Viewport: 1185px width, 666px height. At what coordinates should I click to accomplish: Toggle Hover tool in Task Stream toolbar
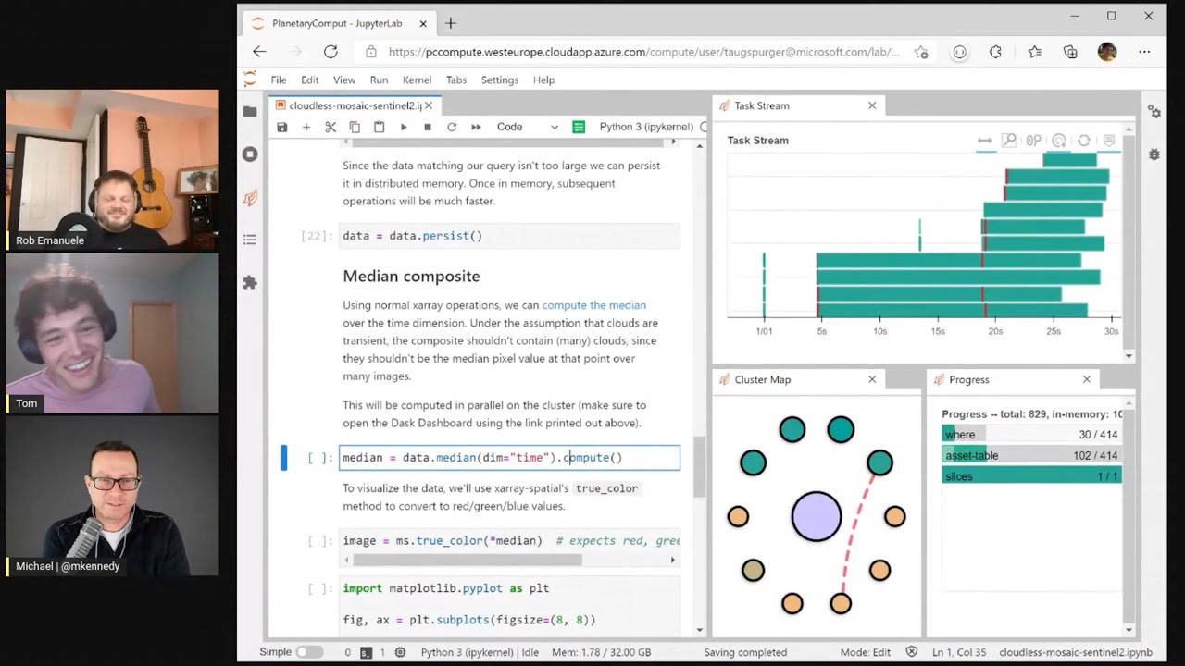(x=1108, y=141)
